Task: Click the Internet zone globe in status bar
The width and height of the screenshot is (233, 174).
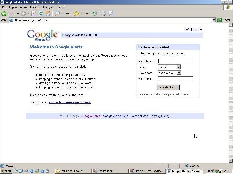Action: (x=187, y=166)
